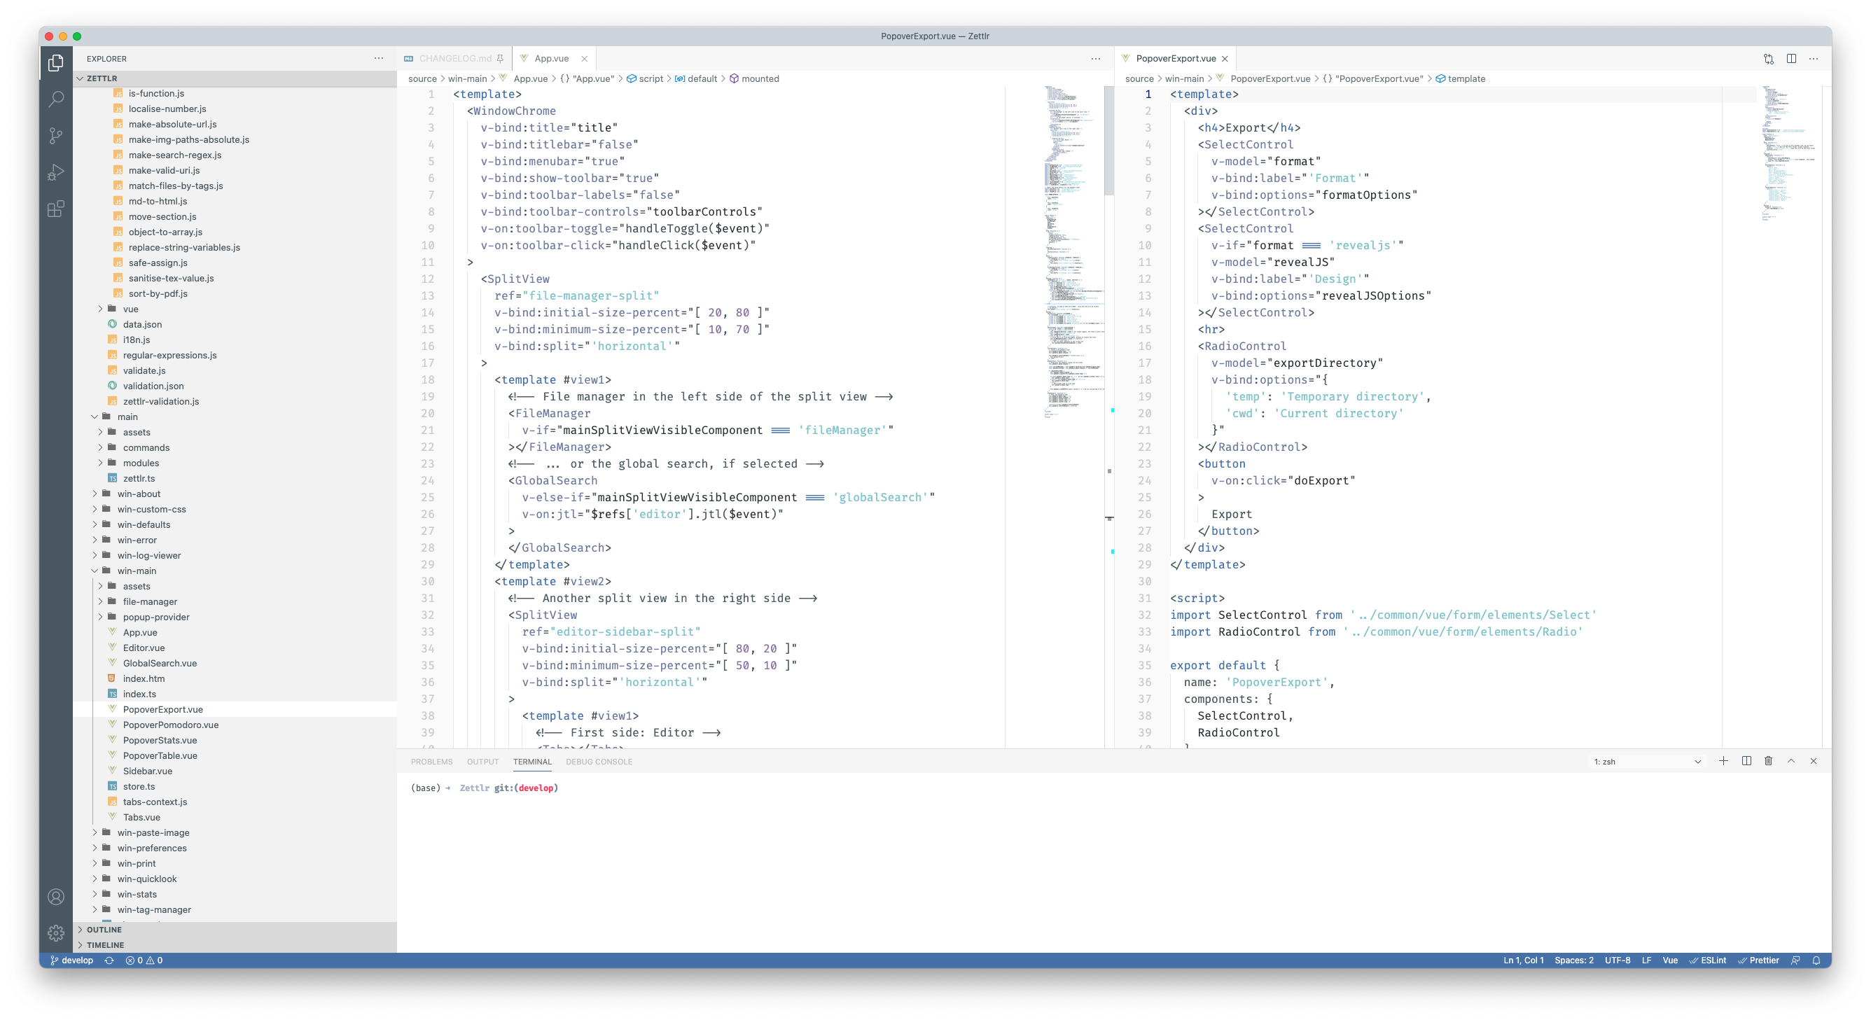Switch to the App.vue editor tab
Screen dimensions: 1871x1020
click(551, 59)
